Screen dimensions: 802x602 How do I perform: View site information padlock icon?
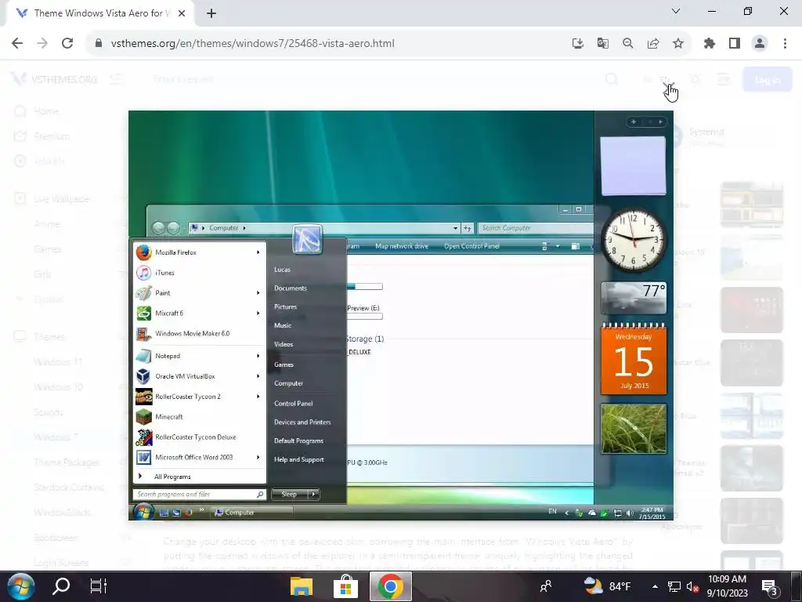tap(99, 44)
